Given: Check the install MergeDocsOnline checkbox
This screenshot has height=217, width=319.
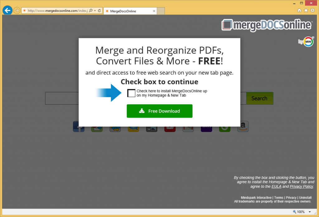Looking at the screenshot, I should (x=131, y=93).
